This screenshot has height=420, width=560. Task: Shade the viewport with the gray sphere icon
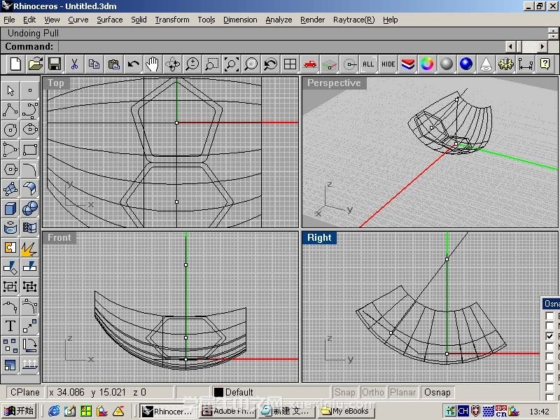tap(447, 64)
